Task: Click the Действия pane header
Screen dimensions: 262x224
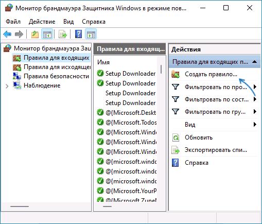Action: pyautogui.click(x=215, y=49)
